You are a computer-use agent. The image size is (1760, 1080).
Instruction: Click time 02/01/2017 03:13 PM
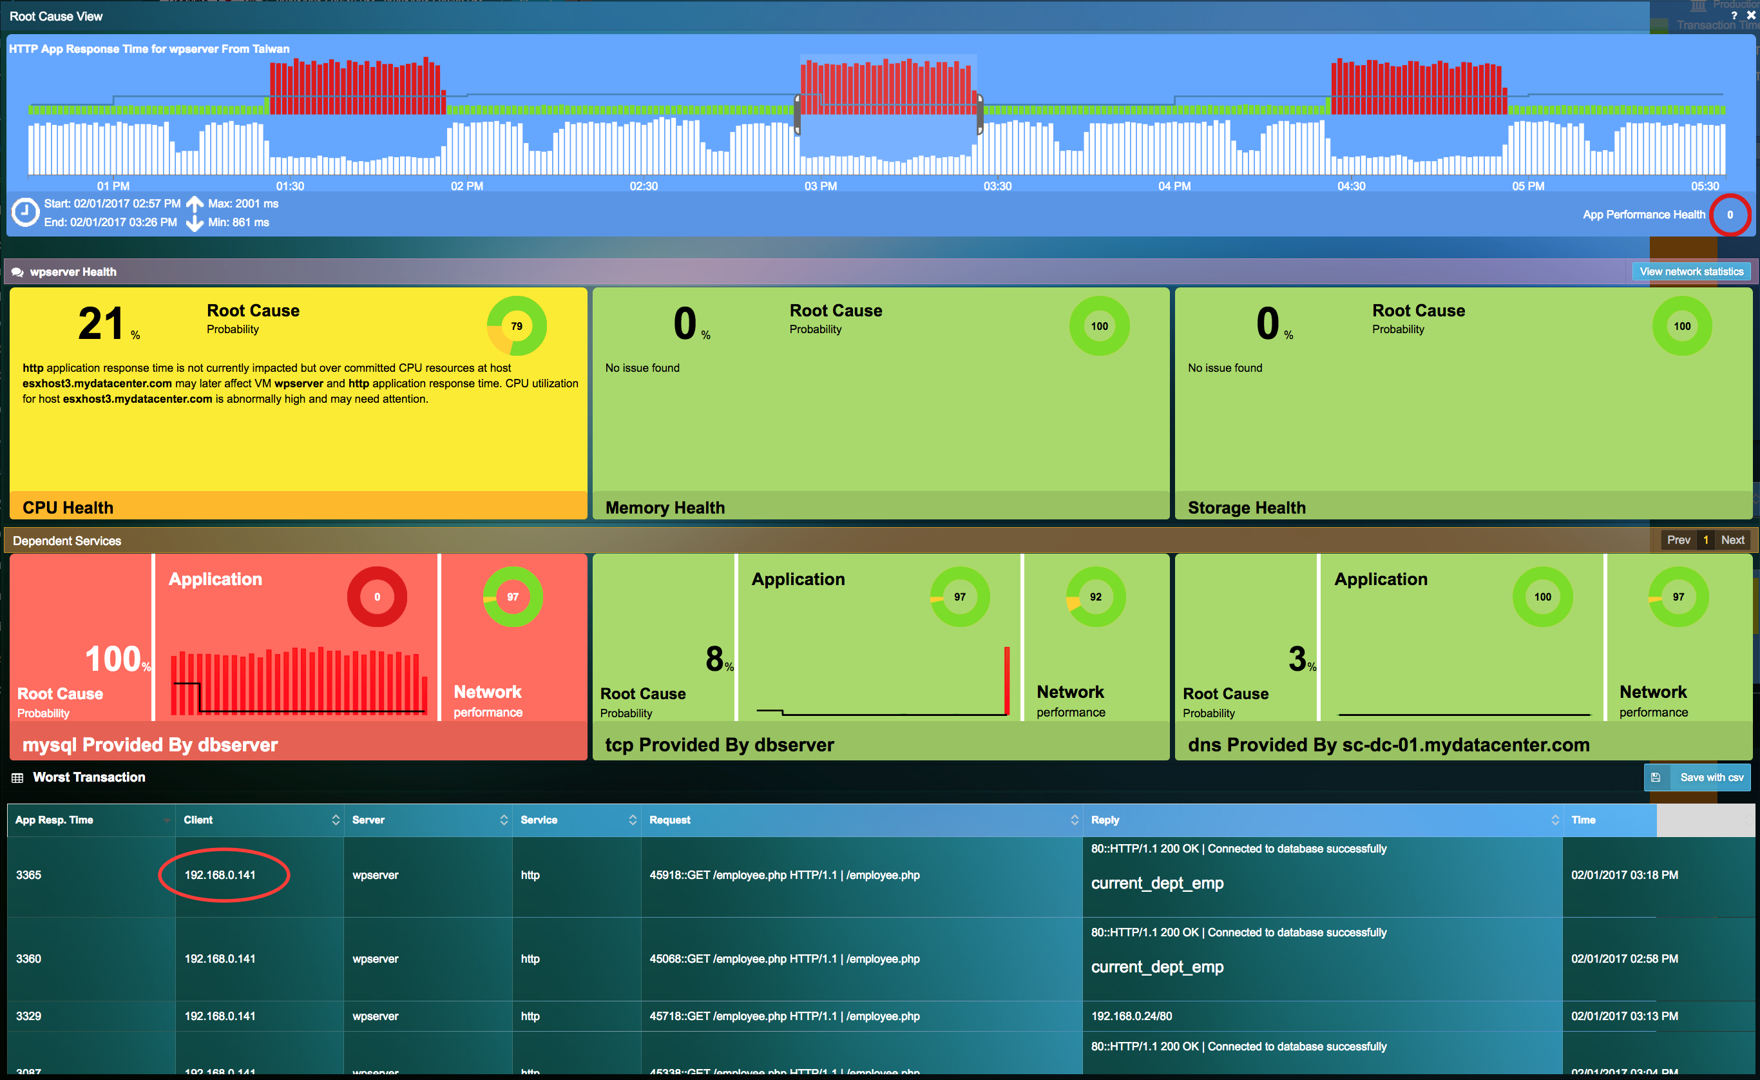(x=1624, y=1016)
